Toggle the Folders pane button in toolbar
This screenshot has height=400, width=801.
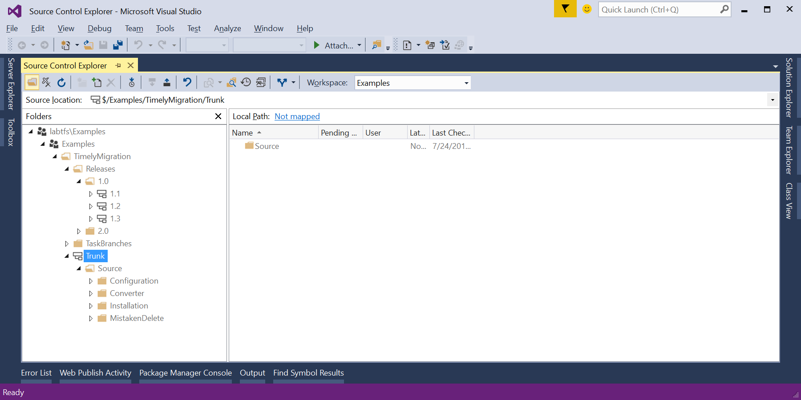coord(32,82)
